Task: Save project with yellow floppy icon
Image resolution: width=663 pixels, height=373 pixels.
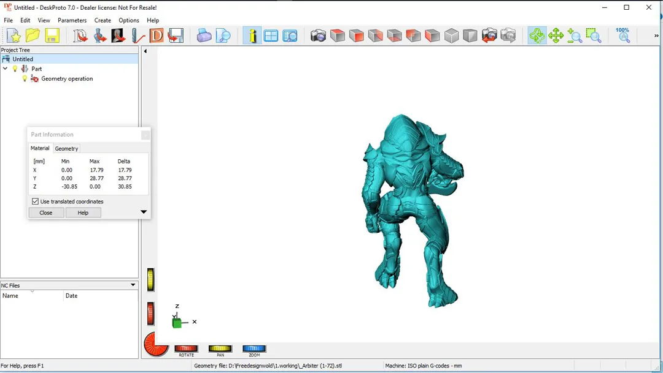Action: coord(52,36)
